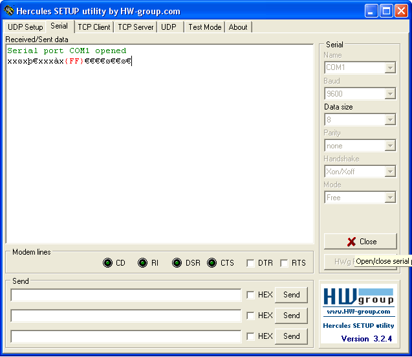Click the CTS modem line indicator
Viewport: 412px width, 357px height.
pyautogui.click(x=211, y=263)
